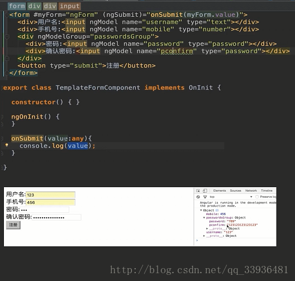The width and height of the screenshot is (295, 281).
Task: Collapse the passwordsGroup object entry
Action: click(204, 218)
